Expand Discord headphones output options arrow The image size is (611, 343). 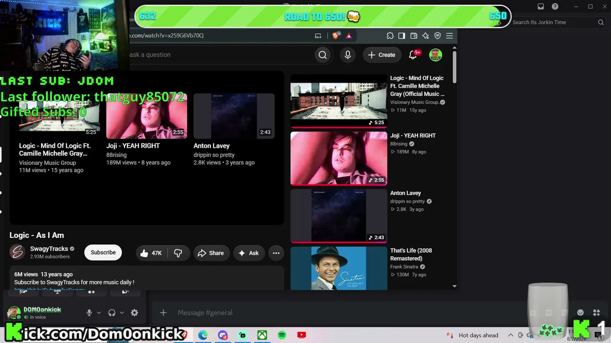tap(122, 313)
